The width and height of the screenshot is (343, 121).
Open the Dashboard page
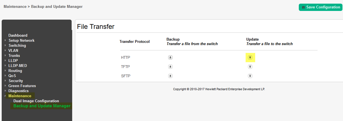coord(18,35)
